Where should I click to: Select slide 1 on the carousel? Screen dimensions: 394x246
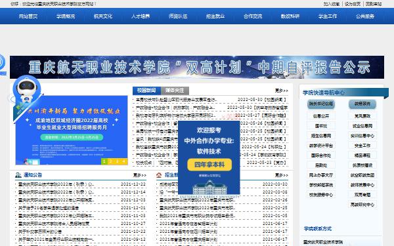(x=104, y=161)
